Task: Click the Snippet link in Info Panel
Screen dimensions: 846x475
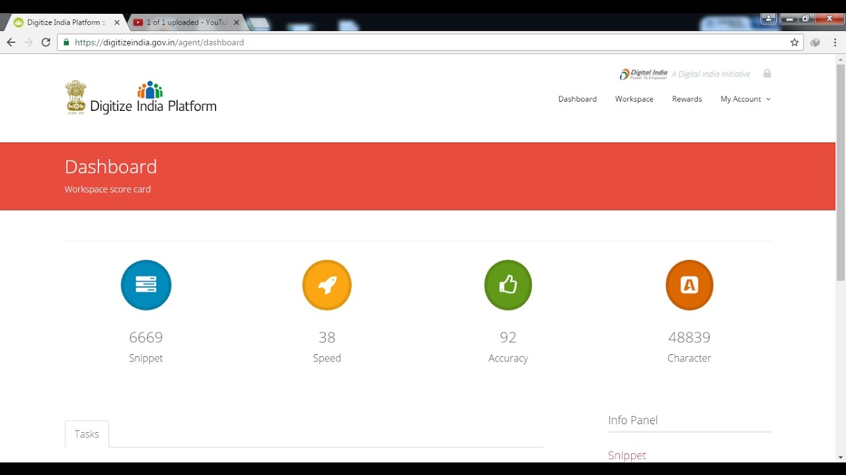Action: tap(627, 455)
